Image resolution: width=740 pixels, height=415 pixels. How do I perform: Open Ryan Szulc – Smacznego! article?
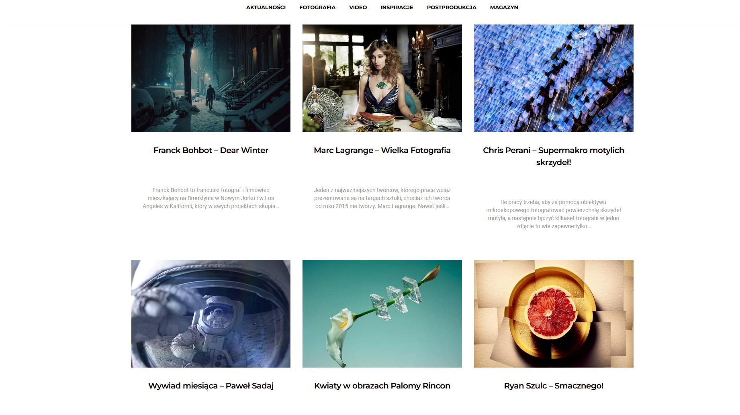[554, 386]
